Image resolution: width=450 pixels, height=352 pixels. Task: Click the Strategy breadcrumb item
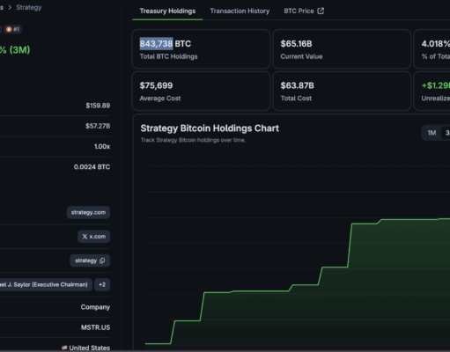click(x=29, y=7)
